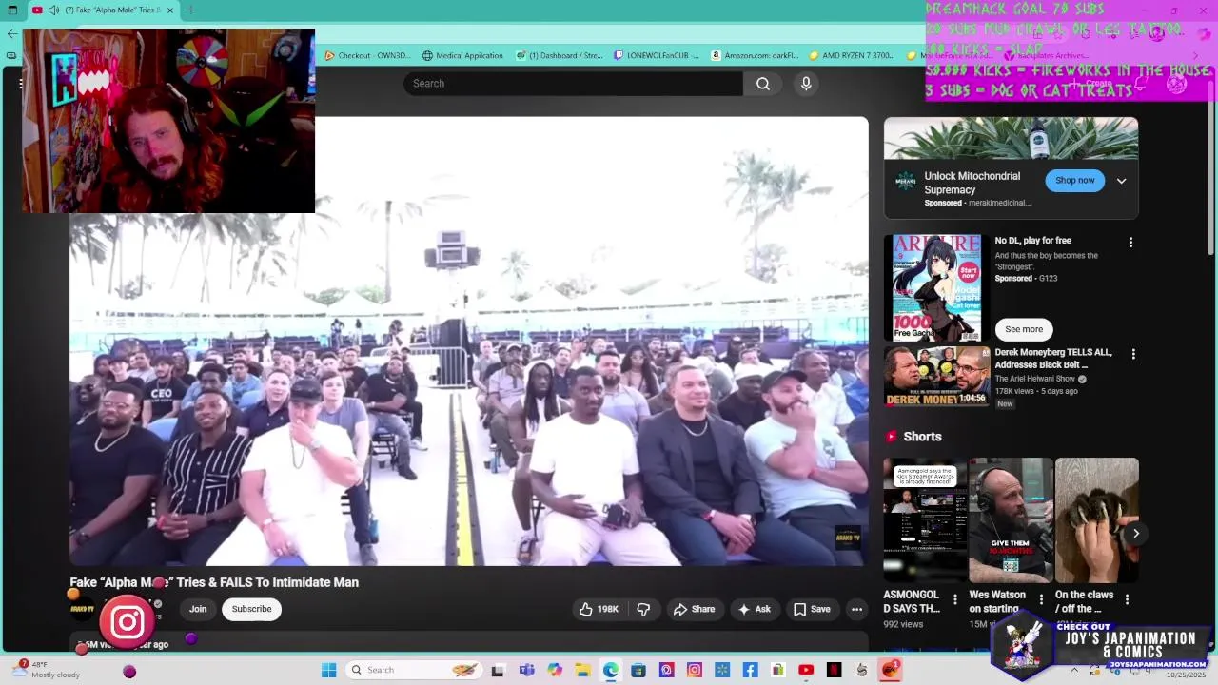Open Netflix app from taskbar
This screenshot has width=1218, height=685.
pos(835,670)
